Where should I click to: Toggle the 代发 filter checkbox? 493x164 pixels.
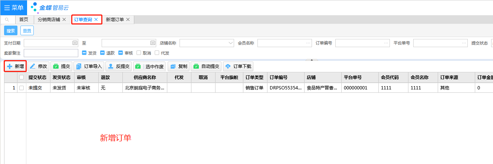click(x=157, y=53)
